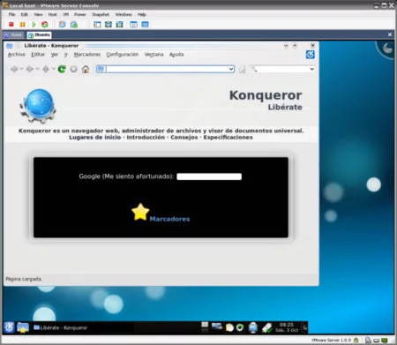Open Konqueror's window menu from the titlebar icon

pos(10,46)
